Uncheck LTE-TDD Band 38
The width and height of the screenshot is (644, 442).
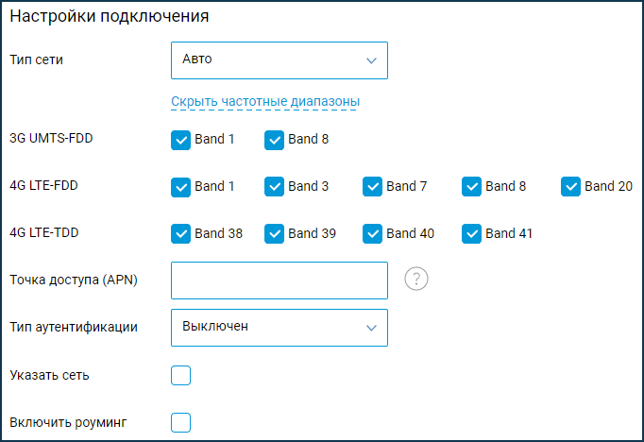point(180,233)
